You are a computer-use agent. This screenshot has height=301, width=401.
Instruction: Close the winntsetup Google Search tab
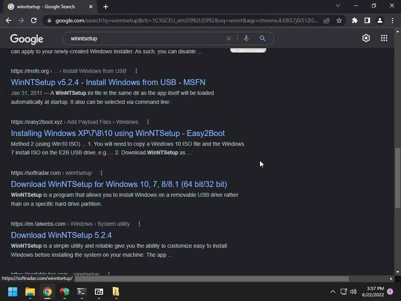click(x=91, y=7)
